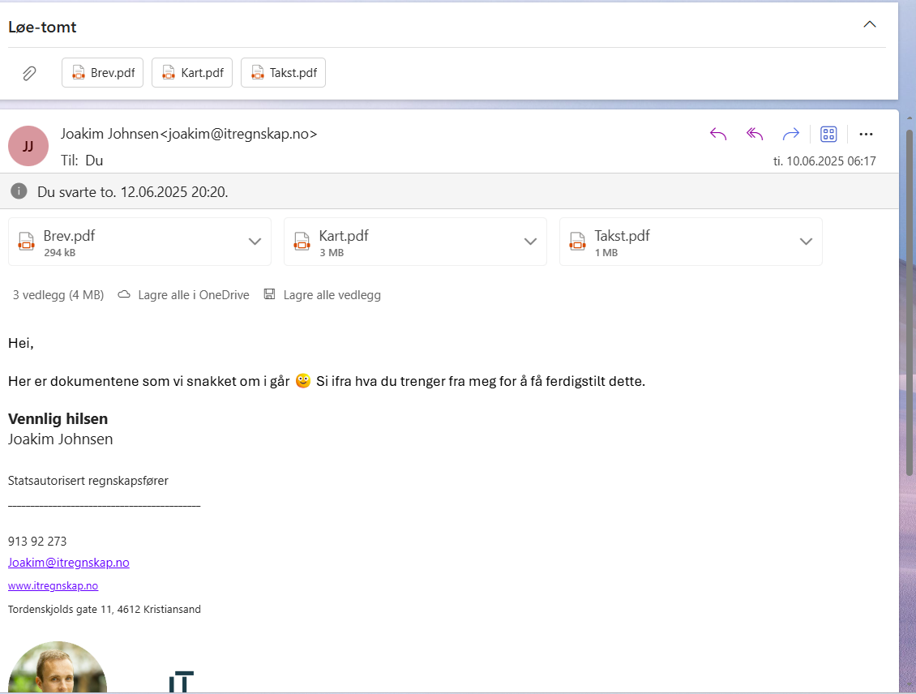Open the Kart.pdf attachment dropdown arrow
The width and height of the screenshot is (916, 694).
530,242
